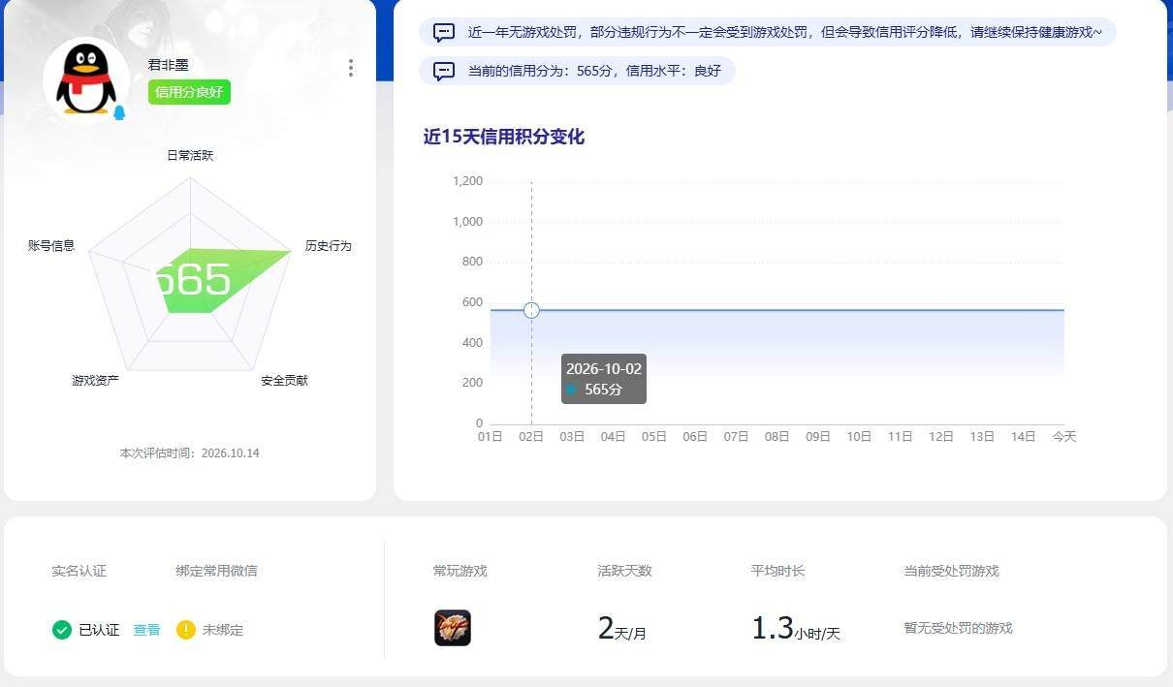
Task: Click the 暂无受处罚的游戏 text
Action: (959, 629)
